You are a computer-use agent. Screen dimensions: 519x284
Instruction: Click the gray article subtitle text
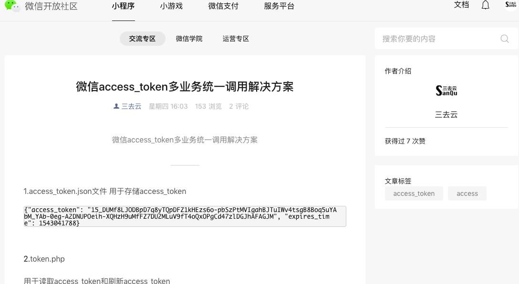click(185, 140)
